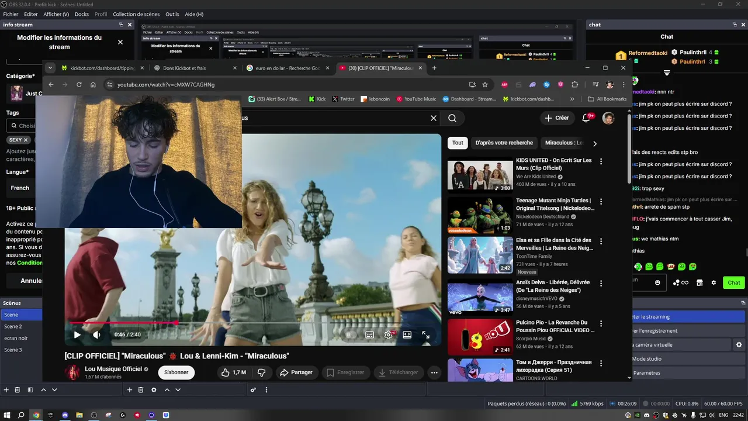The image size is (748, 421).
Task: Remove the selected source with the trash icon
Action: click(x=141, y=390)
